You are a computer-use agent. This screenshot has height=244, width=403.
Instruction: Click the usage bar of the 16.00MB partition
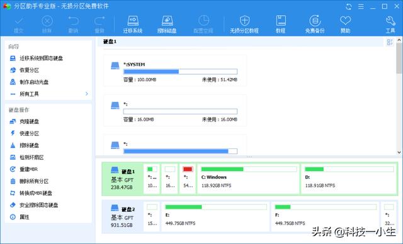point(180,111)
